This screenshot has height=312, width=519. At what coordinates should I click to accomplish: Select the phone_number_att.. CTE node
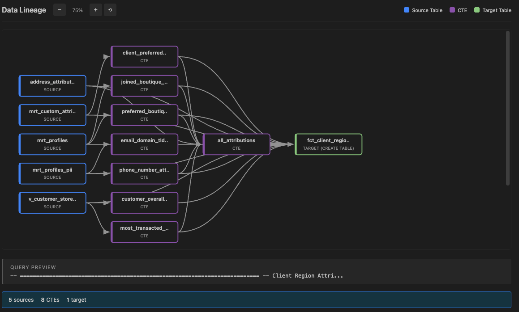tap(144, 173)
